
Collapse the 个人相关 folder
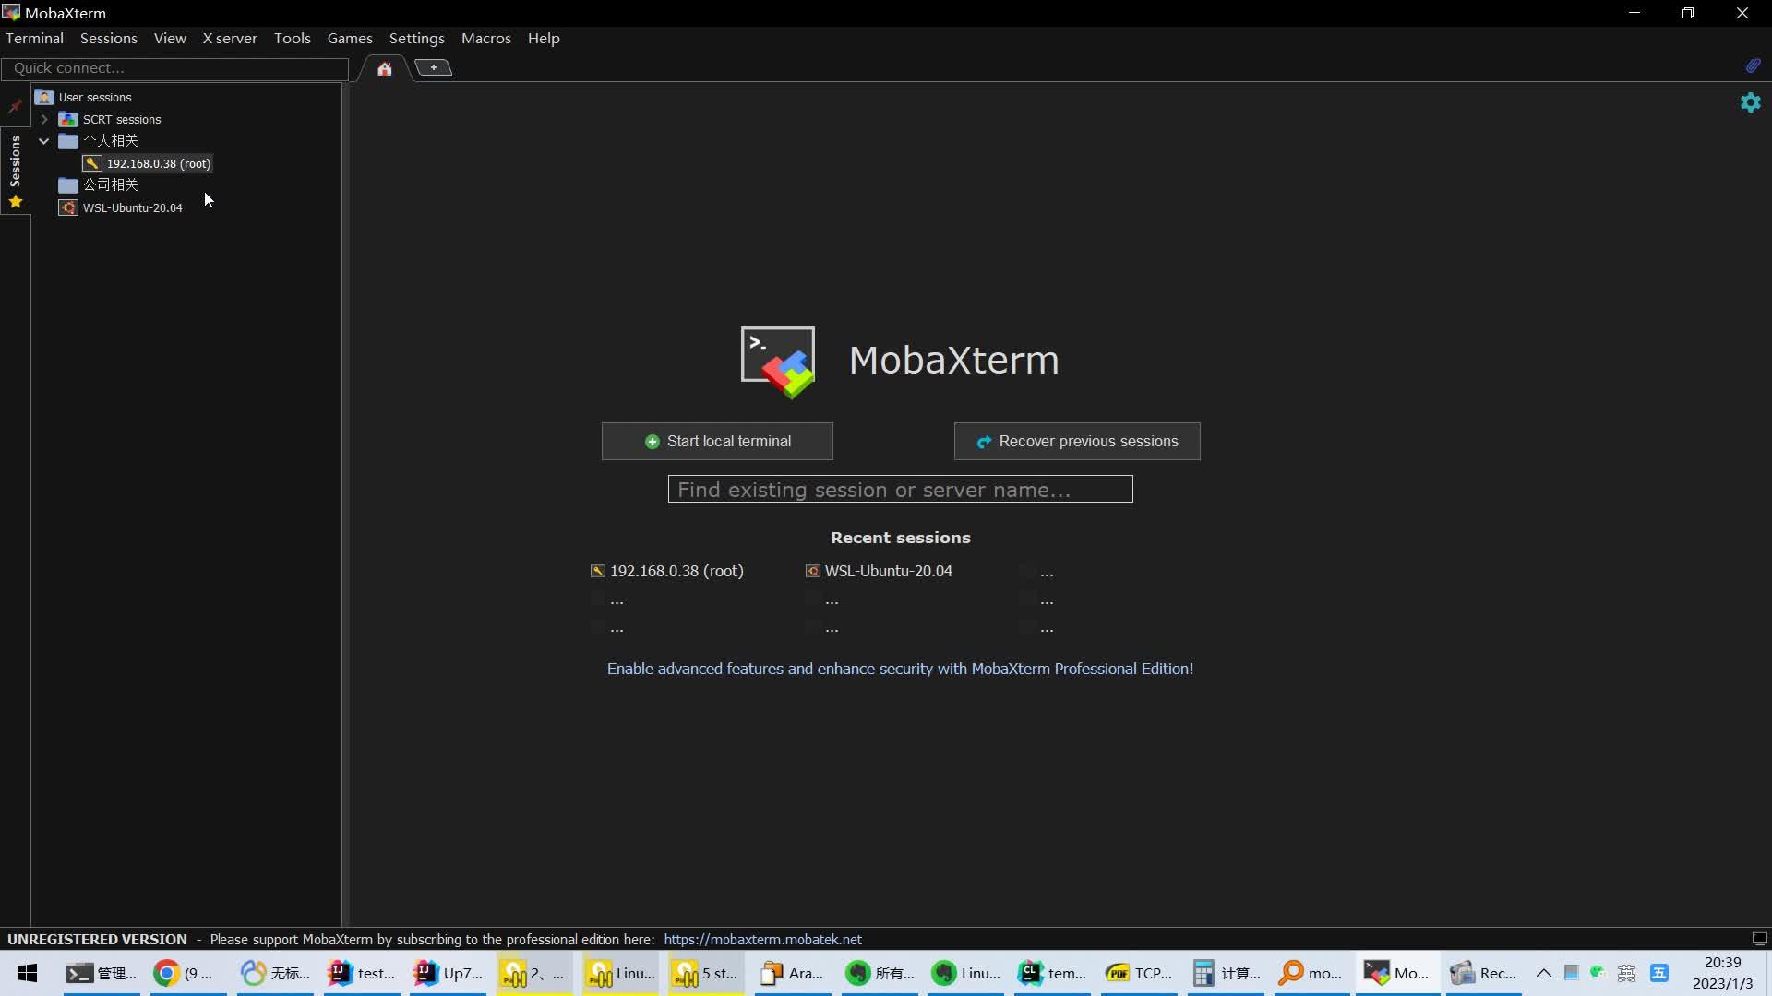coord(43,141)
